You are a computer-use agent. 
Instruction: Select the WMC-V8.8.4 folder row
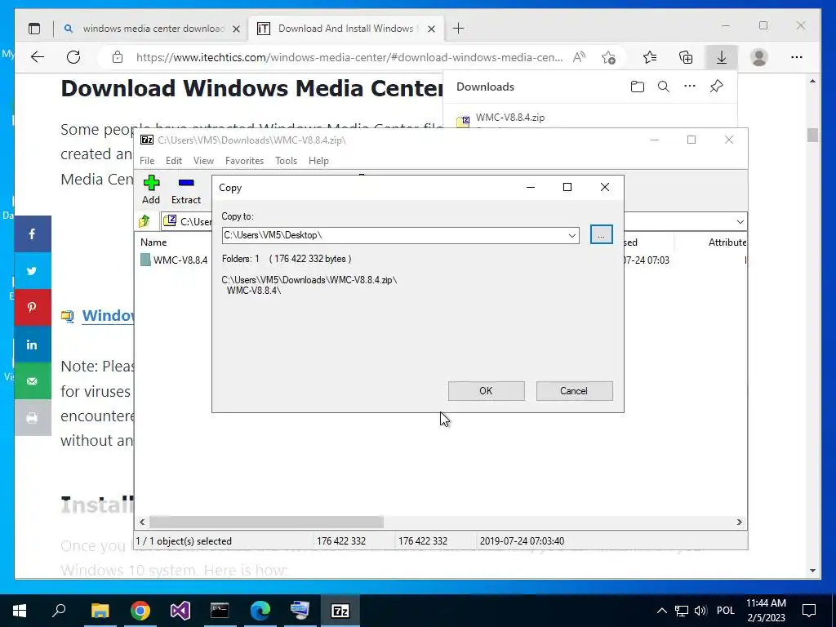click(175, 260)
